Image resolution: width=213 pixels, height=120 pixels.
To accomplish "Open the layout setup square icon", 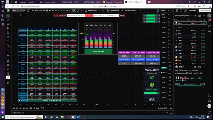I will [x=158, y=10].
